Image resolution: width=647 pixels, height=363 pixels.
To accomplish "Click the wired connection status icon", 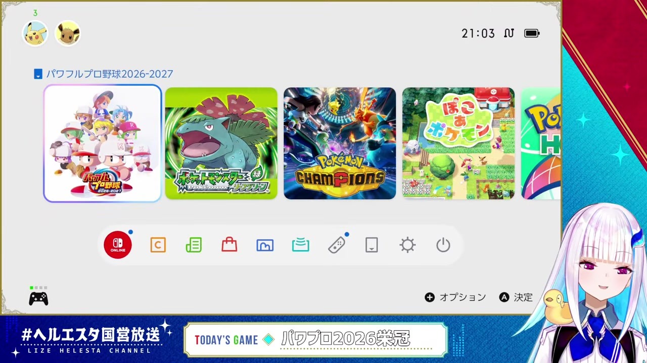I will click(x=509, y=33).
